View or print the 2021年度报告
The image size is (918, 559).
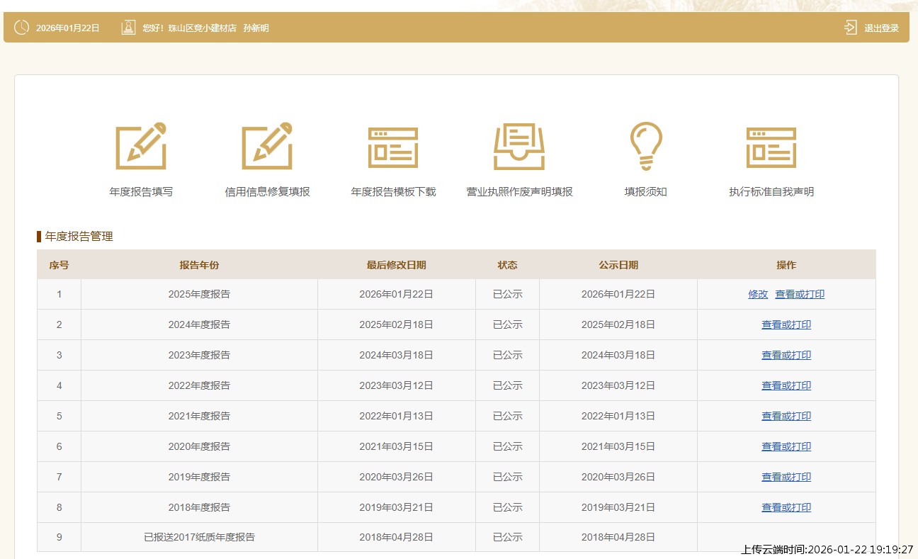786,416
